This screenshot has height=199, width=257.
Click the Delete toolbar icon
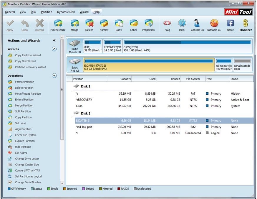(x=89, y=23)
